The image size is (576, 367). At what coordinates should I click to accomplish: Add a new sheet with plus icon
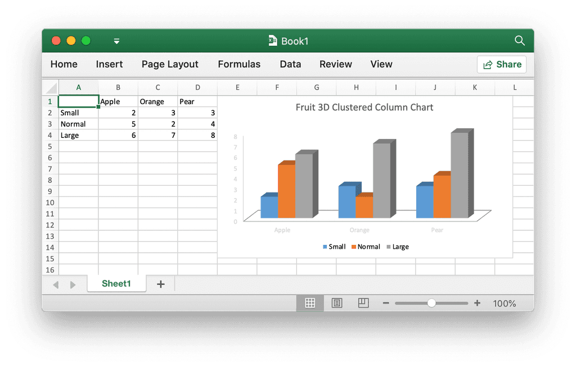click(x=160, y=284)
